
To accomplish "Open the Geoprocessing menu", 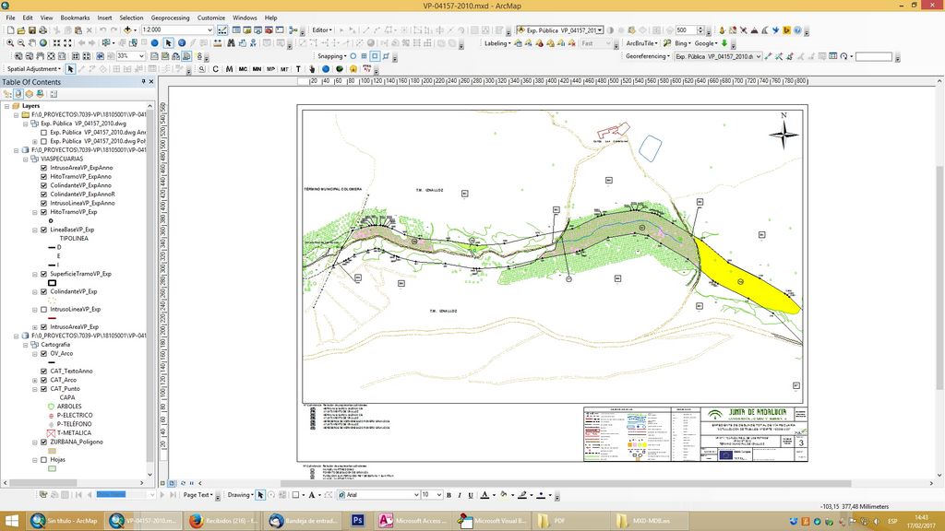I will (171, 18).
